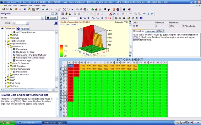
Task: Expand the Piston Protection folder
Action: point(8,75)
